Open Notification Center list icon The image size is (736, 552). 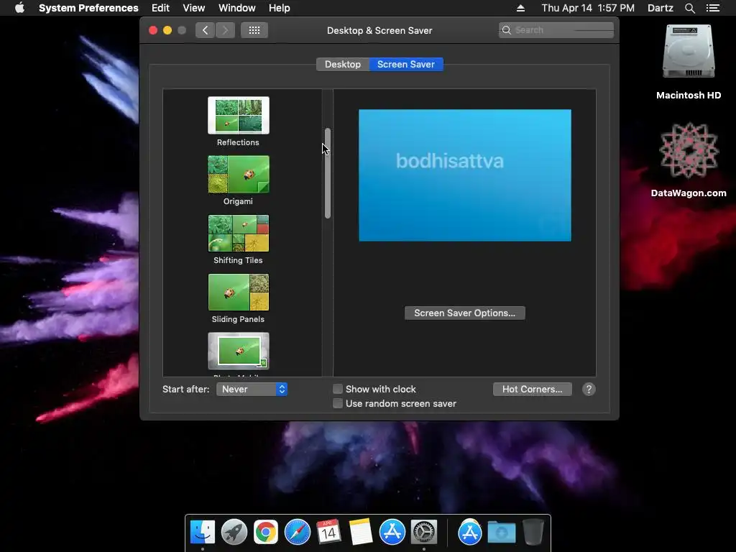click(x=713, y=8)
